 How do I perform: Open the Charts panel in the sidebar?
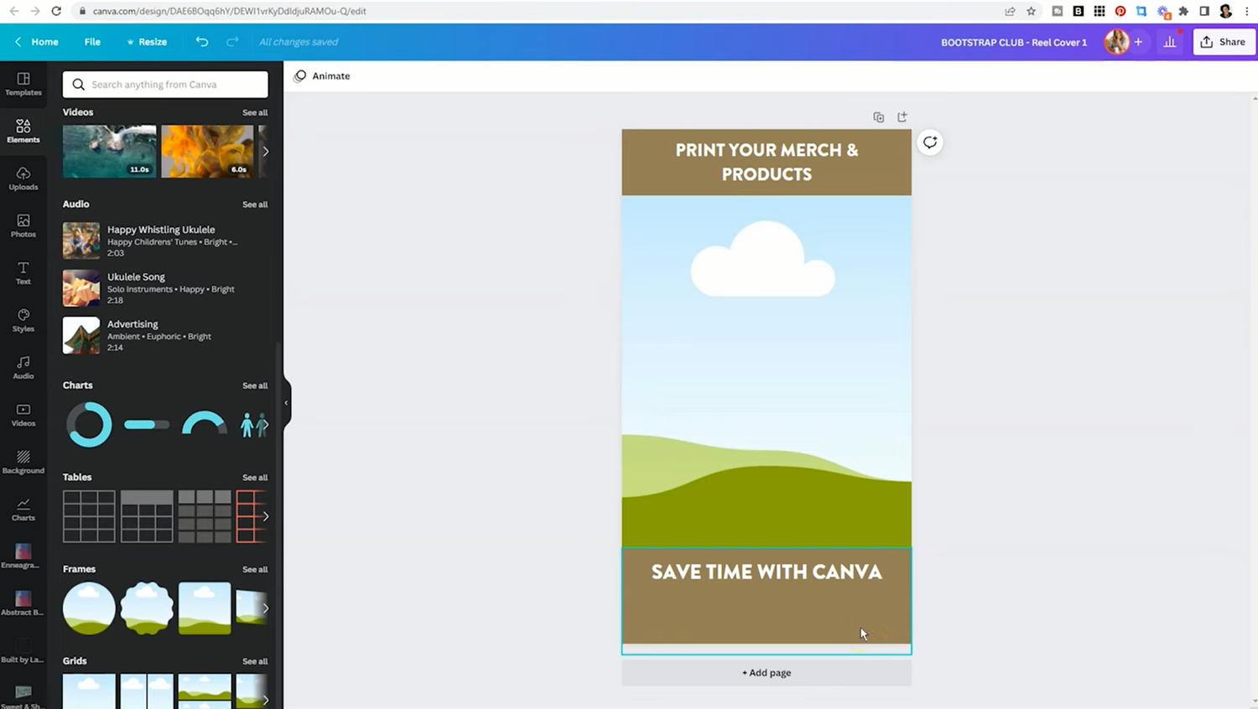pyautogui.click(x=23, y=508)
